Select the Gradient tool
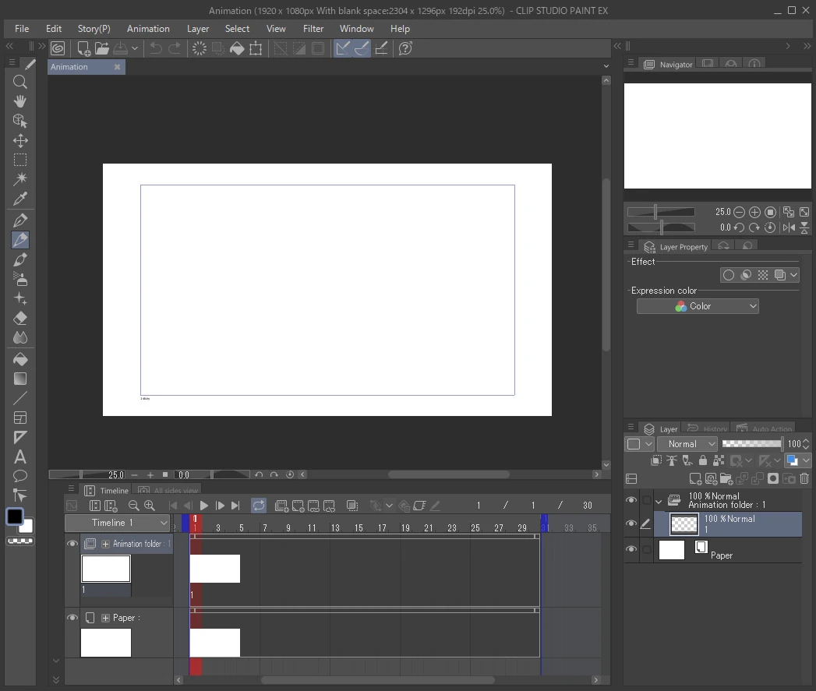This screenshot has height=691, width=816. 20,379
